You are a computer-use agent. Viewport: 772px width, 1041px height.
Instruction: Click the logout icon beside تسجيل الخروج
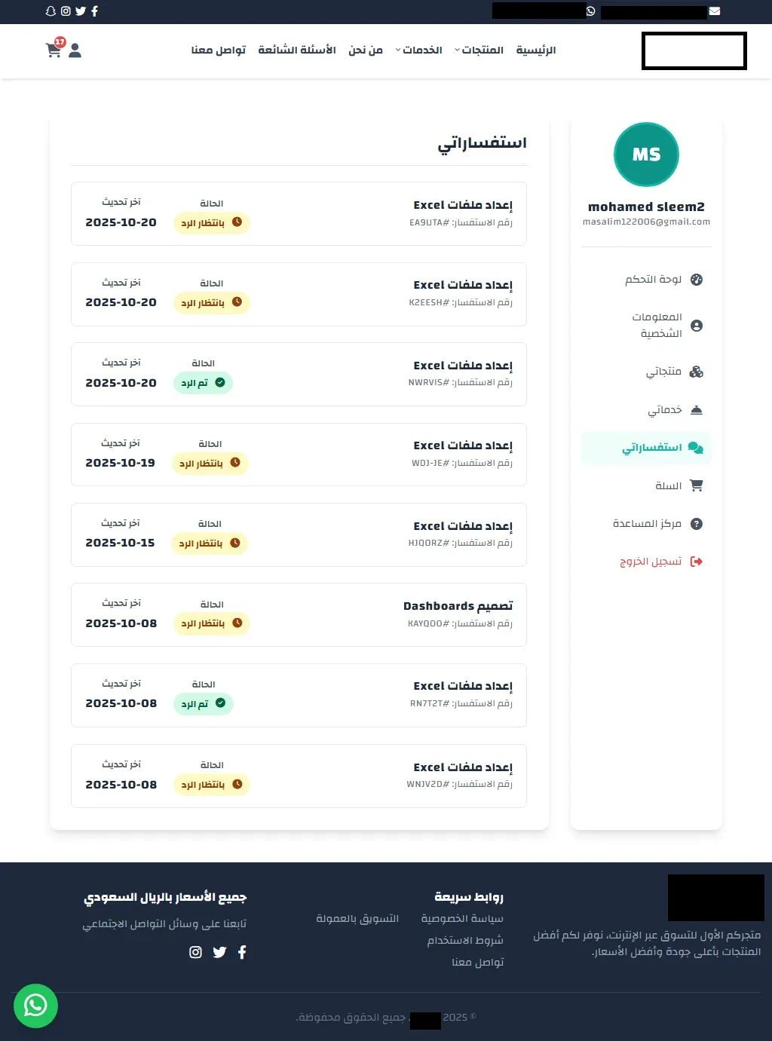(697, 561)
